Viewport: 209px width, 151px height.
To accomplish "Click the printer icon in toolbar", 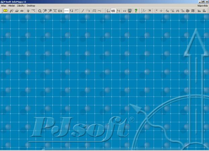I will (16, 11).
